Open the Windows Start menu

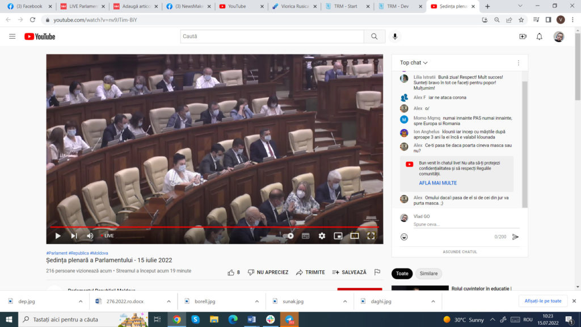pos(9,319)
